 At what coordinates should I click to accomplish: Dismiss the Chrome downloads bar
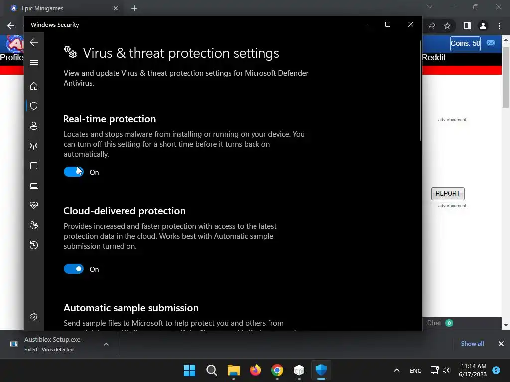(501, 344)
